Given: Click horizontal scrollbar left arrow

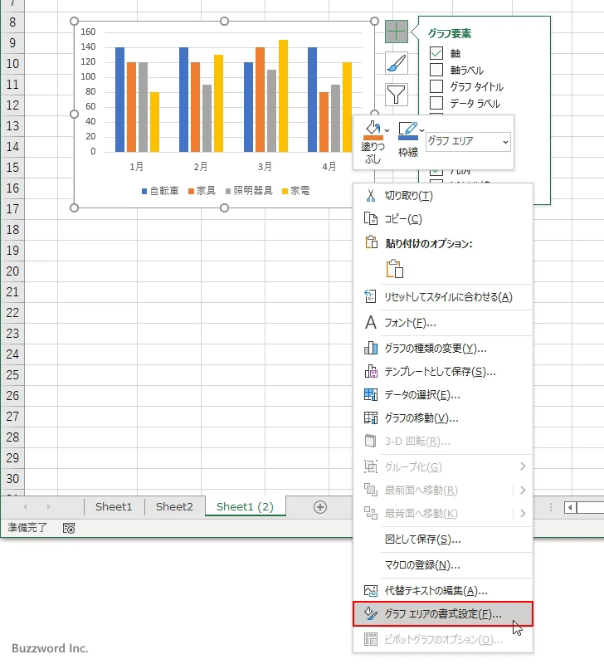Looking at the screenshot, I should (570, 507).
